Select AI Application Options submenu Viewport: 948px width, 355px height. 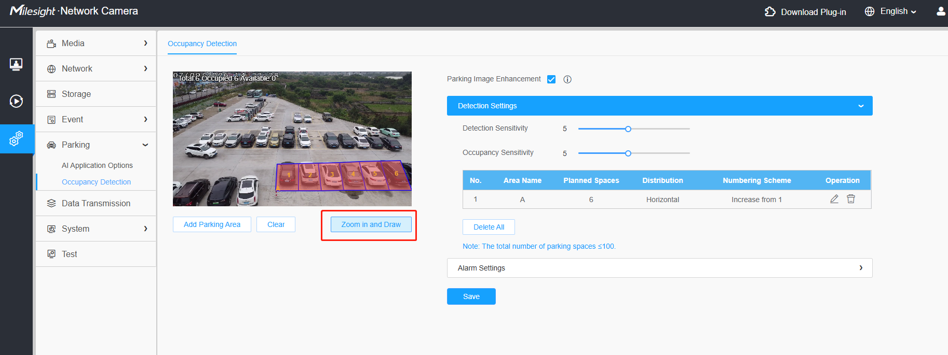(97, 165)
